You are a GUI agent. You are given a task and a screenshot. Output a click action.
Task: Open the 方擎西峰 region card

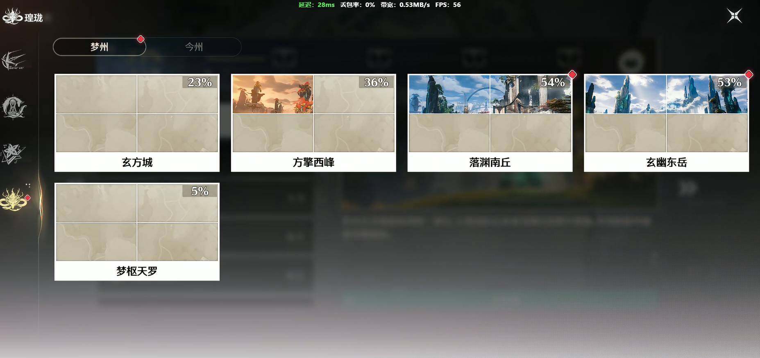[313, 123]
